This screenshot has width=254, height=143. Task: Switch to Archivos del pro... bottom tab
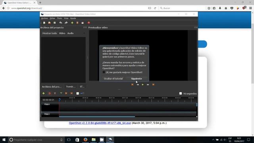(x=52, y=87)
